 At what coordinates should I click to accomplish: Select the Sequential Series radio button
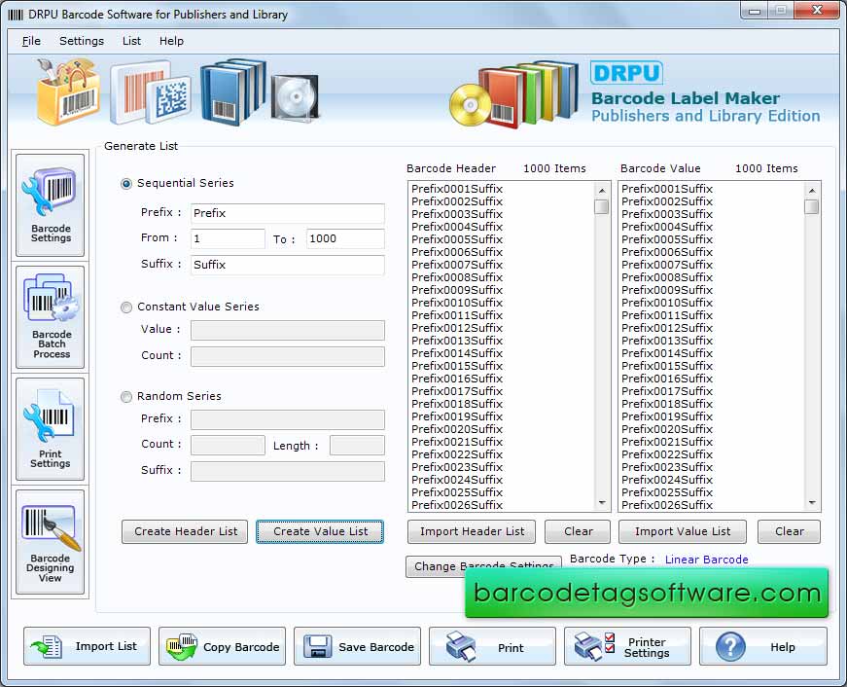tap(126, 184)
